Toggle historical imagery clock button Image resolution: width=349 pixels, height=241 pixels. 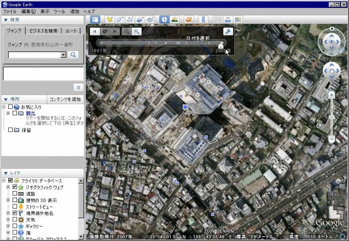[164, 20]
